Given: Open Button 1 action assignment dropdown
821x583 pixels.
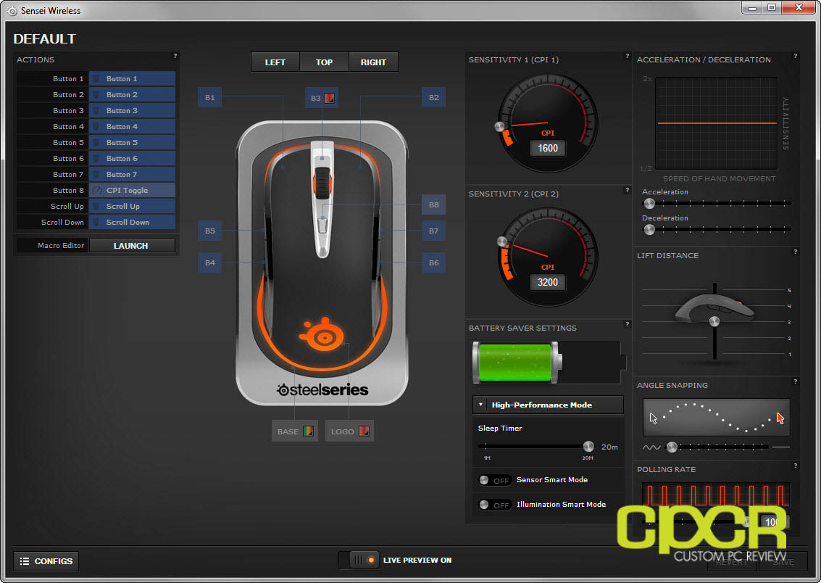Looking at the screenshot, I should point(132,78).
